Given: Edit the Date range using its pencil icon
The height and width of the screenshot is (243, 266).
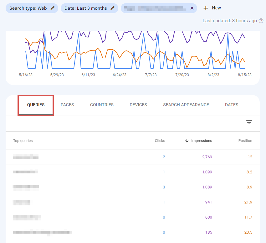Looking at the screenshot, I should 113,8.
